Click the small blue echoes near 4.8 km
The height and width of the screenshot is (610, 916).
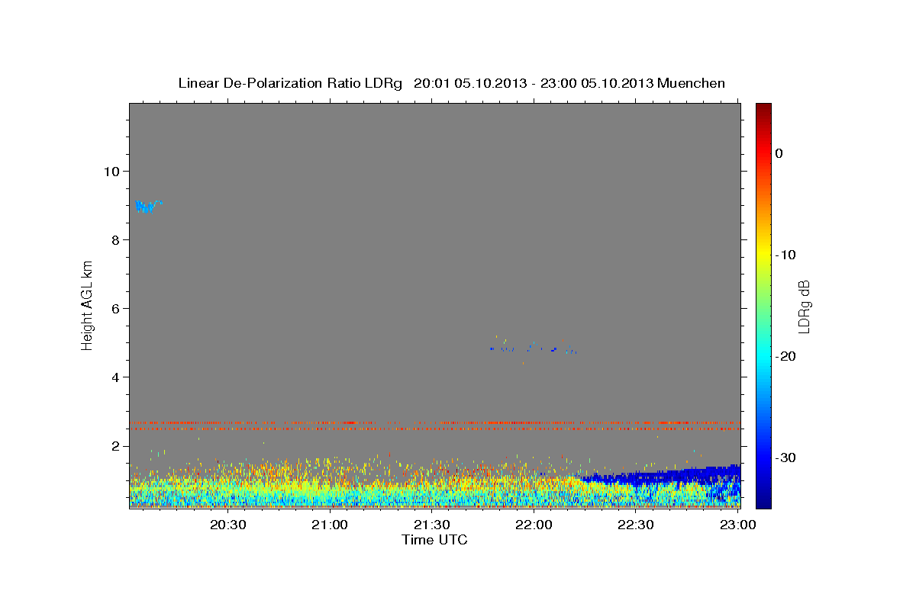[x=533, y=349]
